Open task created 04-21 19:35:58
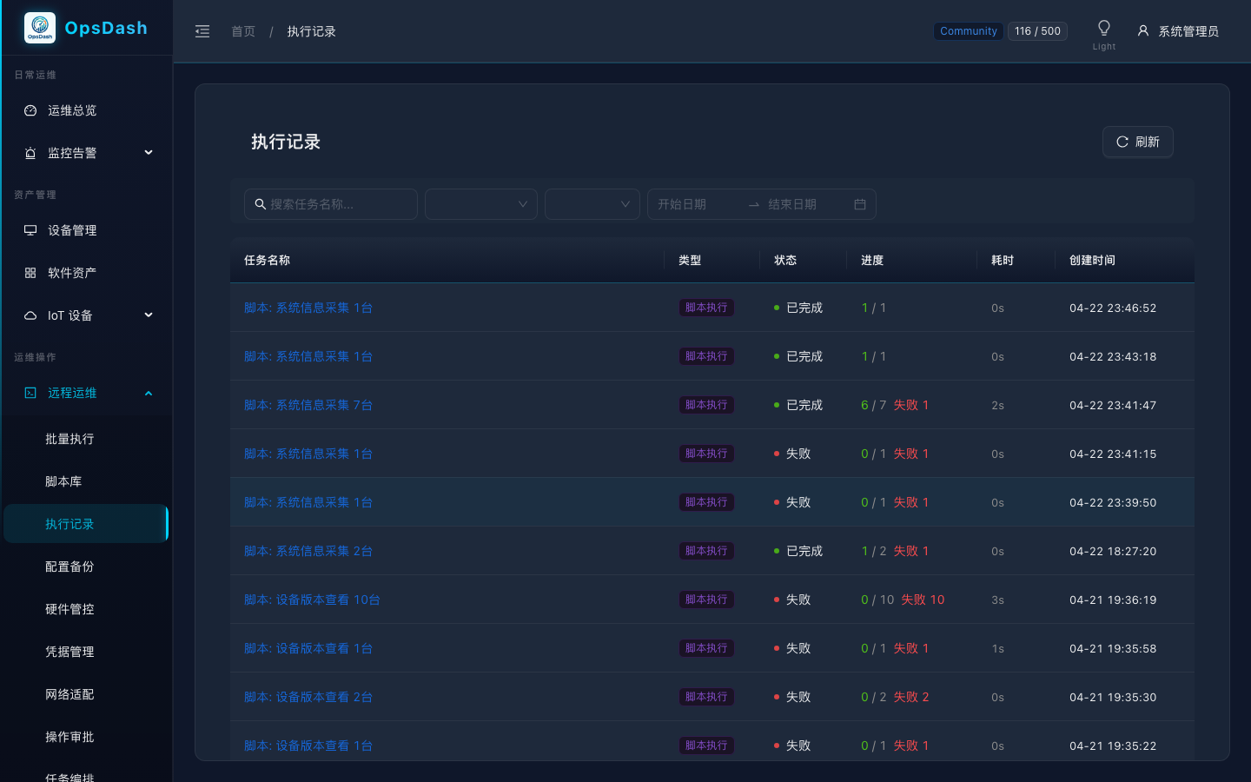This screenshot has height=782, width=1251. (308, 648)
